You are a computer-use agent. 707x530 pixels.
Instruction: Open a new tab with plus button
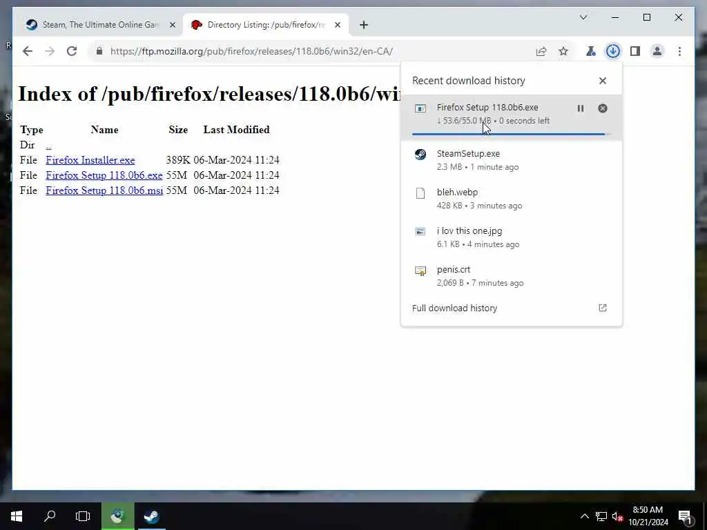364,25
